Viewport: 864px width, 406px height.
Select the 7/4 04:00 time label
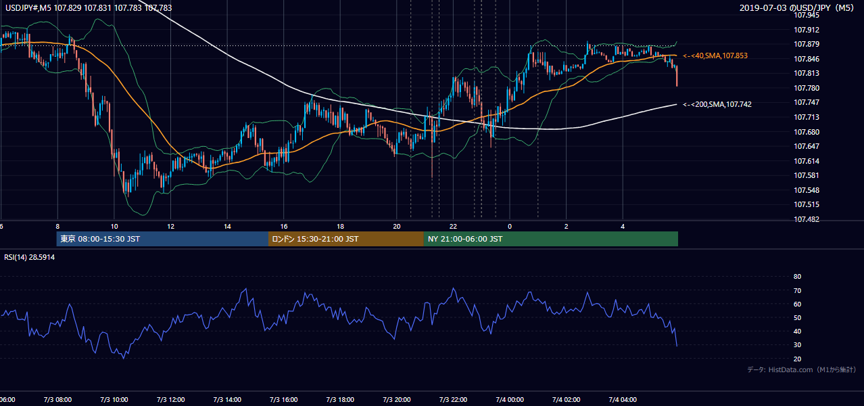click(x=623, y=399)
